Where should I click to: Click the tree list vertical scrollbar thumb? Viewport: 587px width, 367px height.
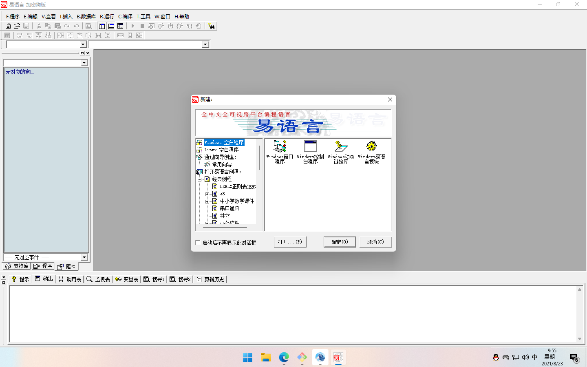pyautogui.click(x=259, y=158)
